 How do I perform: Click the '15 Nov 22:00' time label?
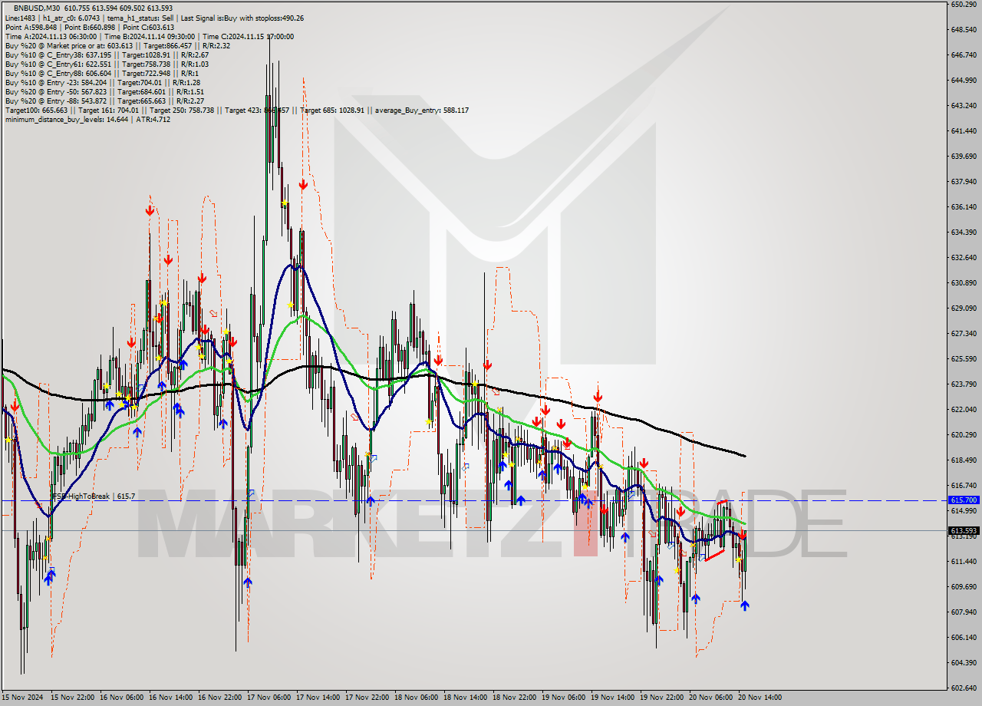point(73,698)
